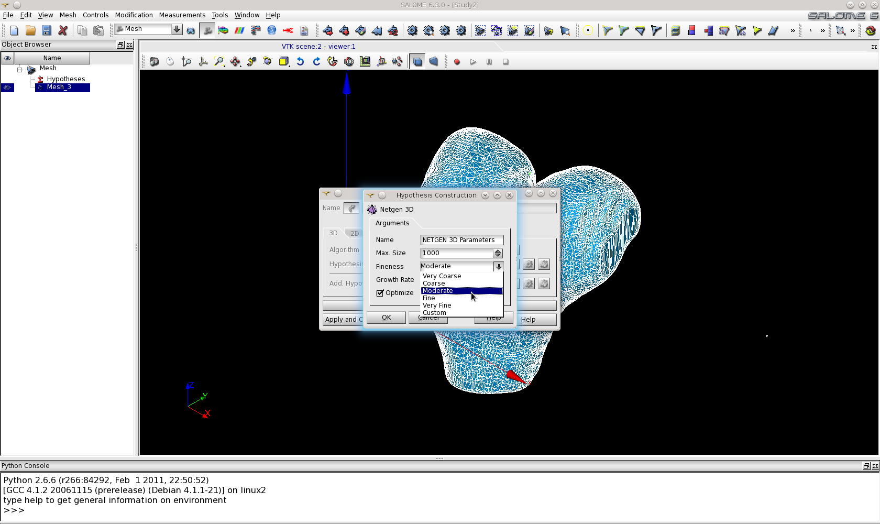Click the Name column header in Object Browser
The width and height of the screenshot is (880, 524).
(x=52, y=58)
